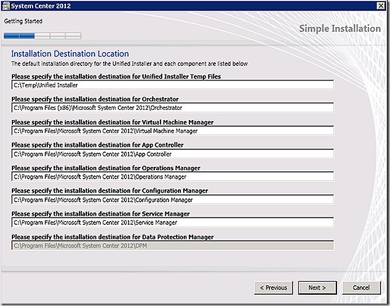The height and width of the screenshot is (306, 390).
Task: Edit the Unified Installer Temp Files path field
Action: coord(172,85)
